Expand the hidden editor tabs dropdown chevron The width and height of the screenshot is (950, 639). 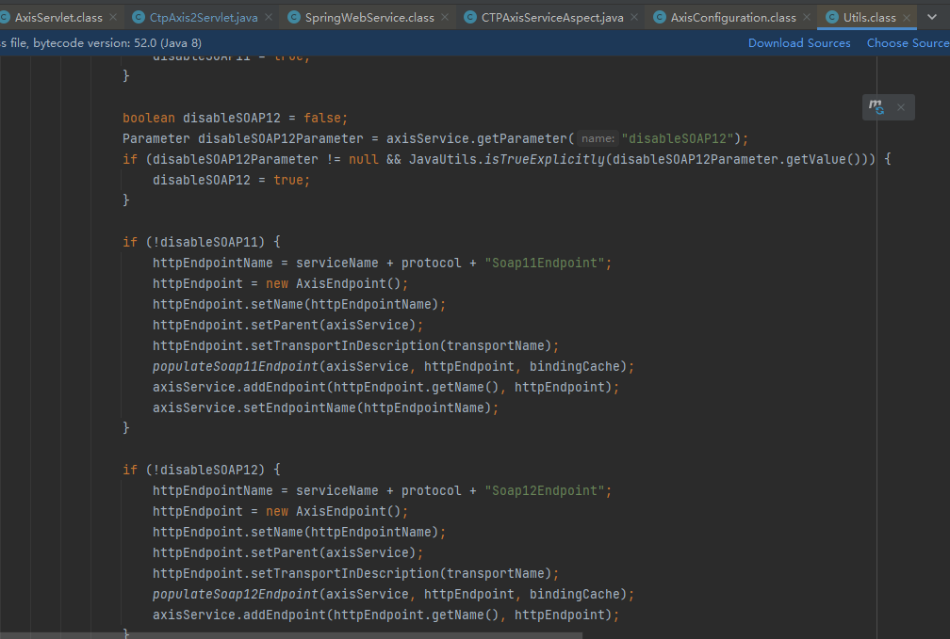point(933,17)
